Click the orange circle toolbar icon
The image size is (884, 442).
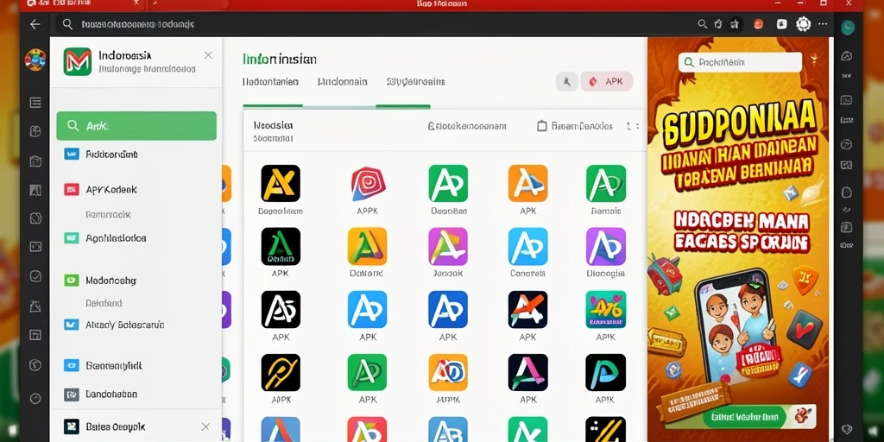click(758, 24)
